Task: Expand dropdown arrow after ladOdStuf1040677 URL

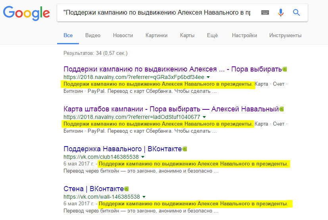Action: [204, 117]
